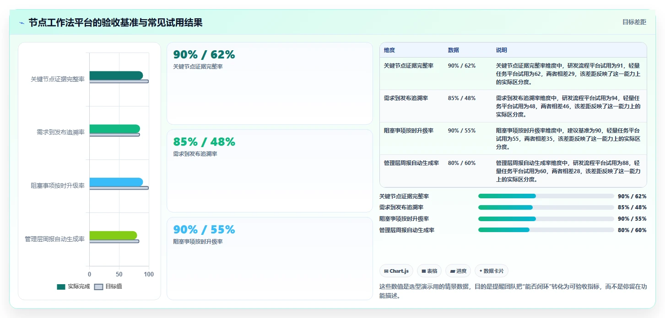Select the Chart.js tag chip
This screenshot has width=665, height=318.
[x=396, y=271]
